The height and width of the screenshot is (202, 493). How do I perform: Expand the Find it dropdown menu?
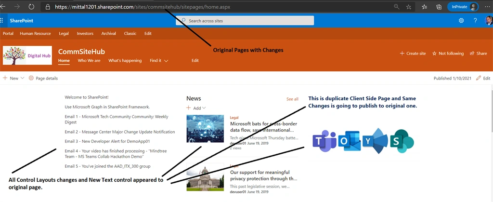159,61
